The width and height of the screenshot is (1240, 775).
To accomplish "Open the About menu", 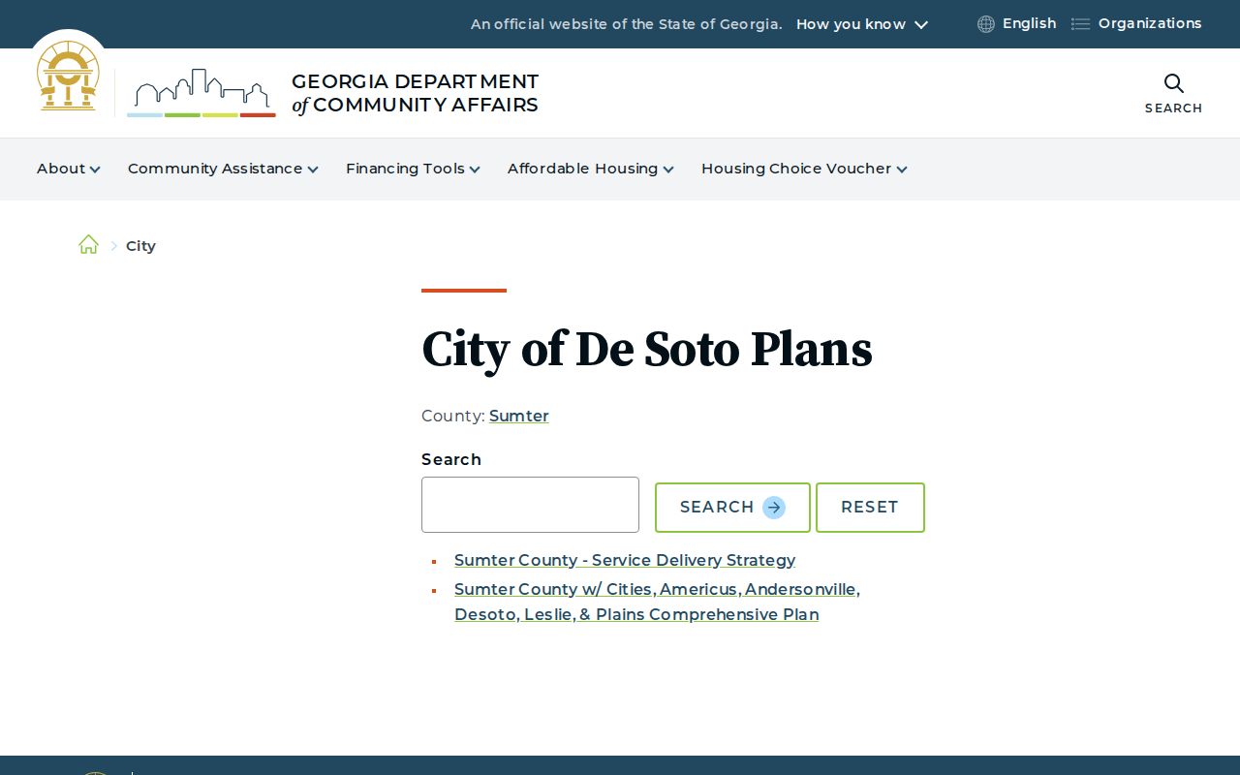I will pos(68,169).
